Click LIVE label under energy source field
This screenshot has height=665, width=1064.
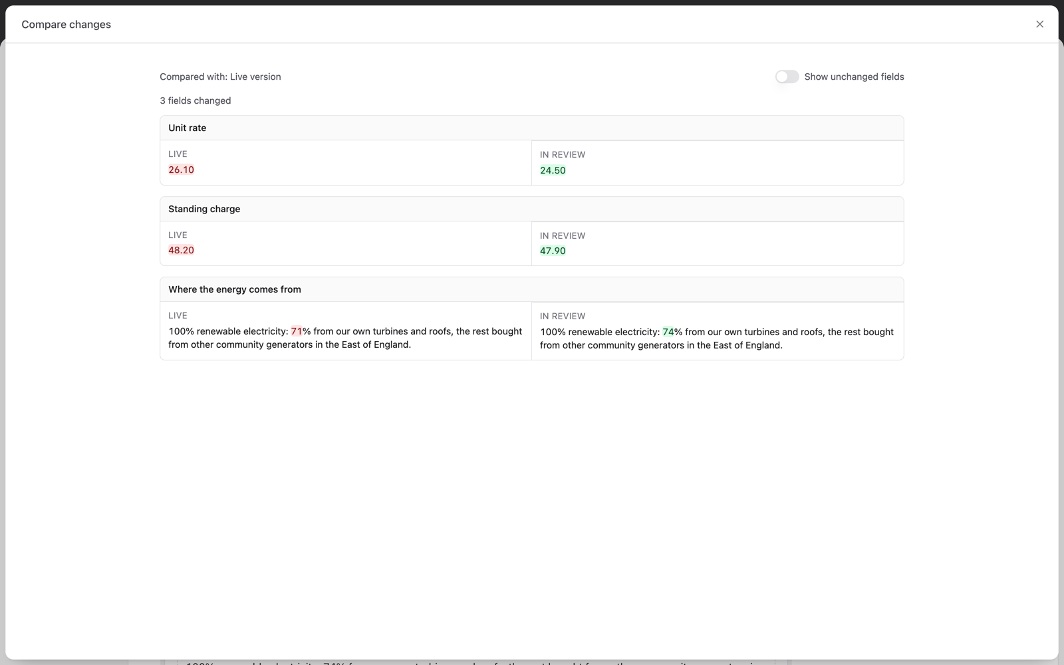(178, 315)
